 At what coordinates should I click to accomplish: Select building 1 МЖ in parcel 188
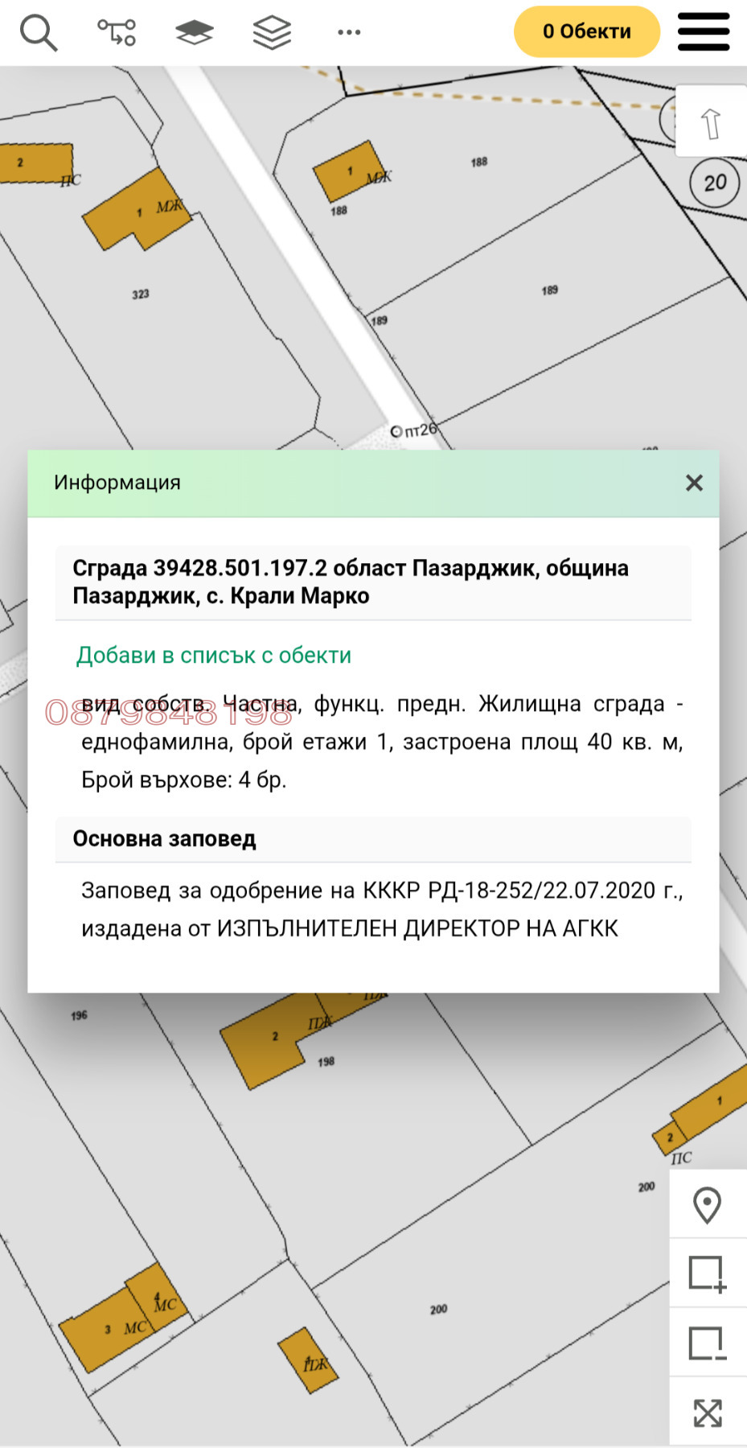(x=347, y=171)
